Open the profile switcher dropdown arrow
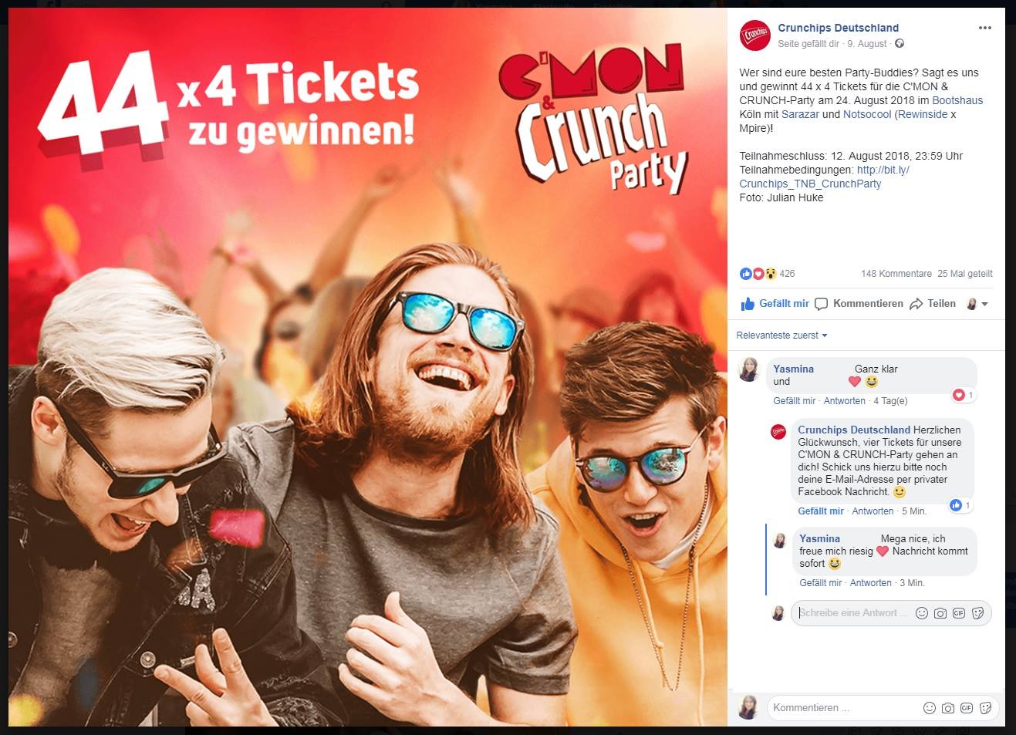The image size is (1016, 735). [x=984, y=305]
